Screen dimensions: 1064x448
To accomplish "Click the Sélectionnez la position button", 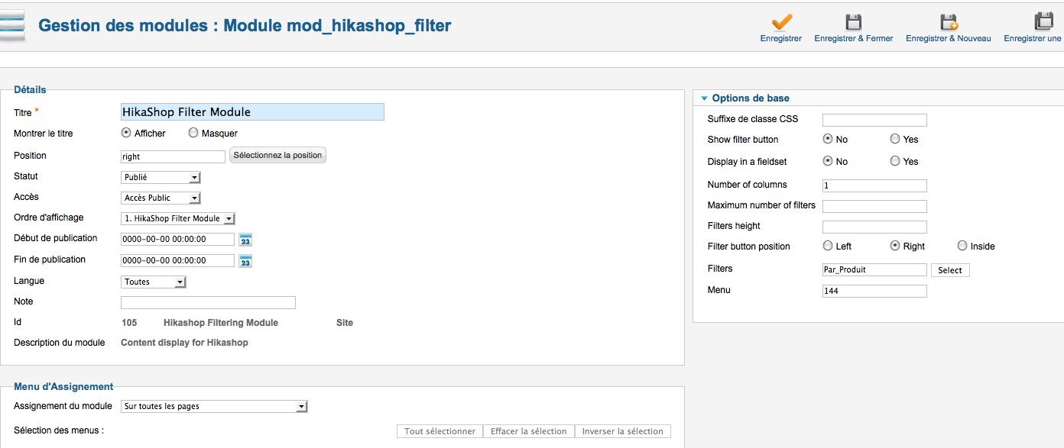I will [x=277, y=155].
